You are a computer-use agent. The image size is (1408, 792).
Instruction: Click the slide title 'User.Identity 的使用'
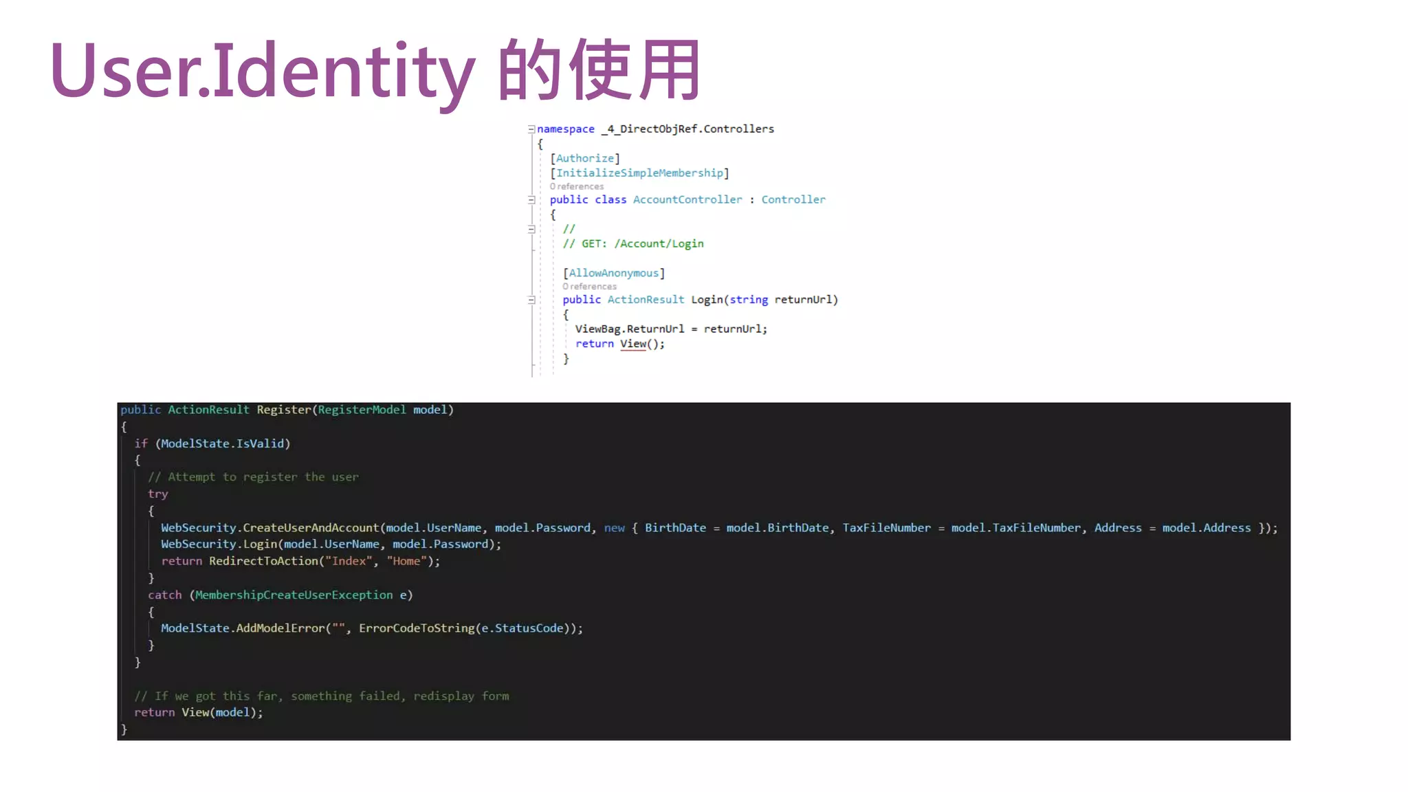point(375,72)
